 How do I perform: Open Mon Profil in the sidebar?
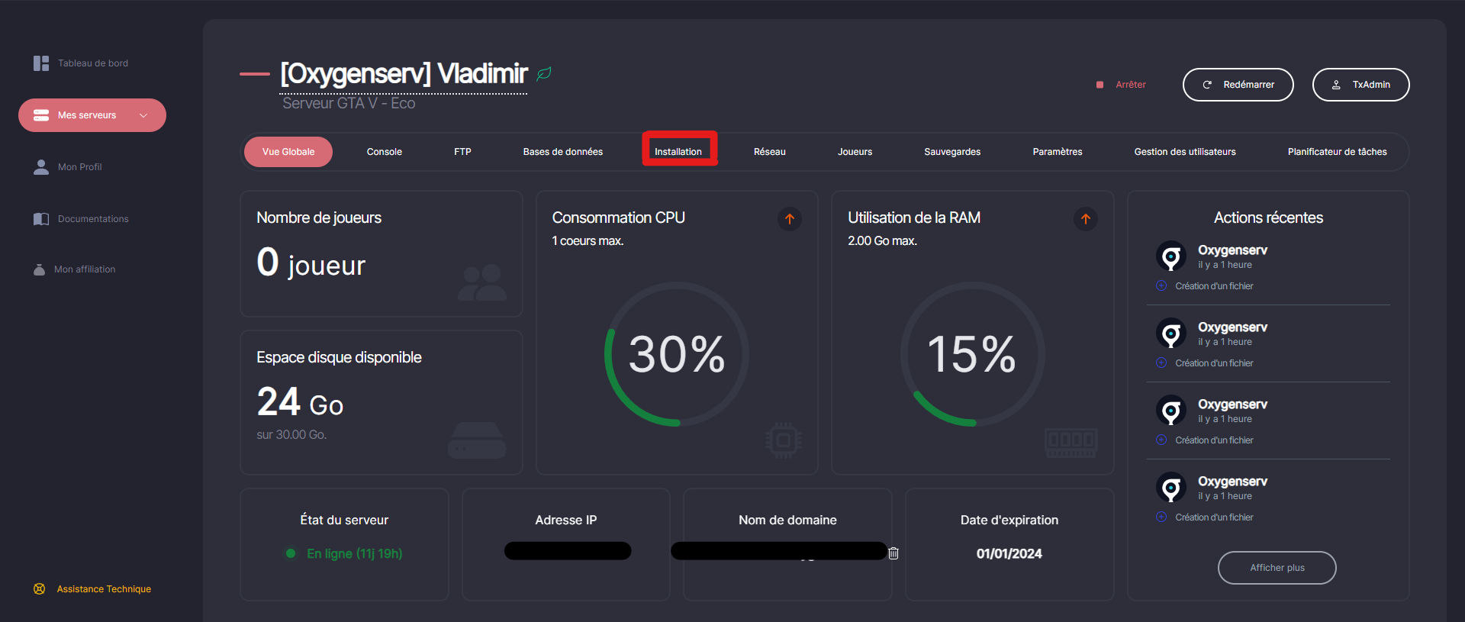[79, 167]
